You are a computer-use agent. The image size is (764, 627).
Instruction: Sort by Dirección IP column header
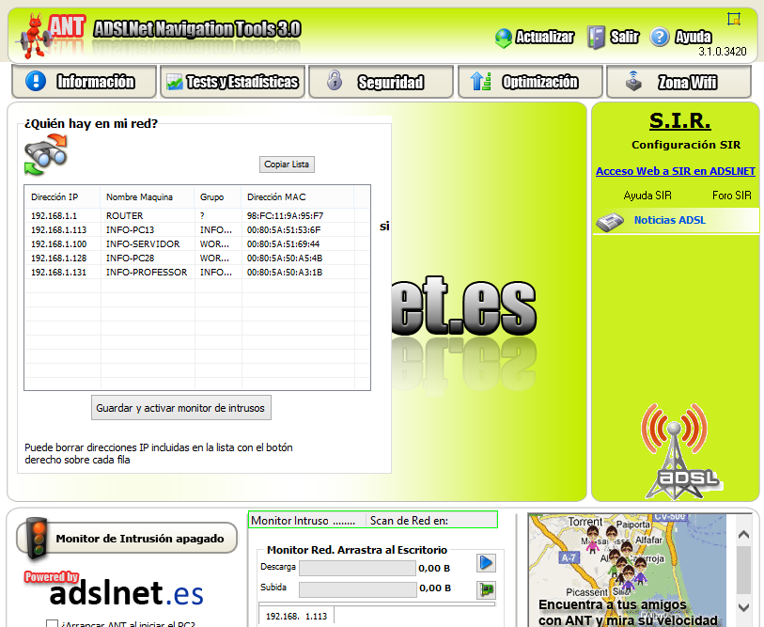coord(62,197)
